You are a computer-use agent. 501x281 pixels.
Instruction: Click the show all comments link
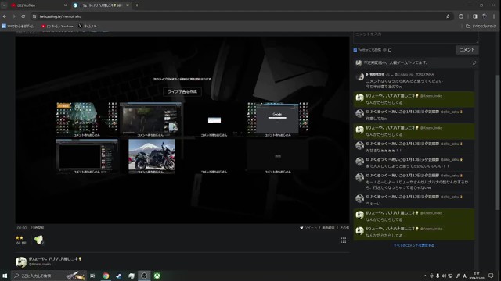pos(413,245)
